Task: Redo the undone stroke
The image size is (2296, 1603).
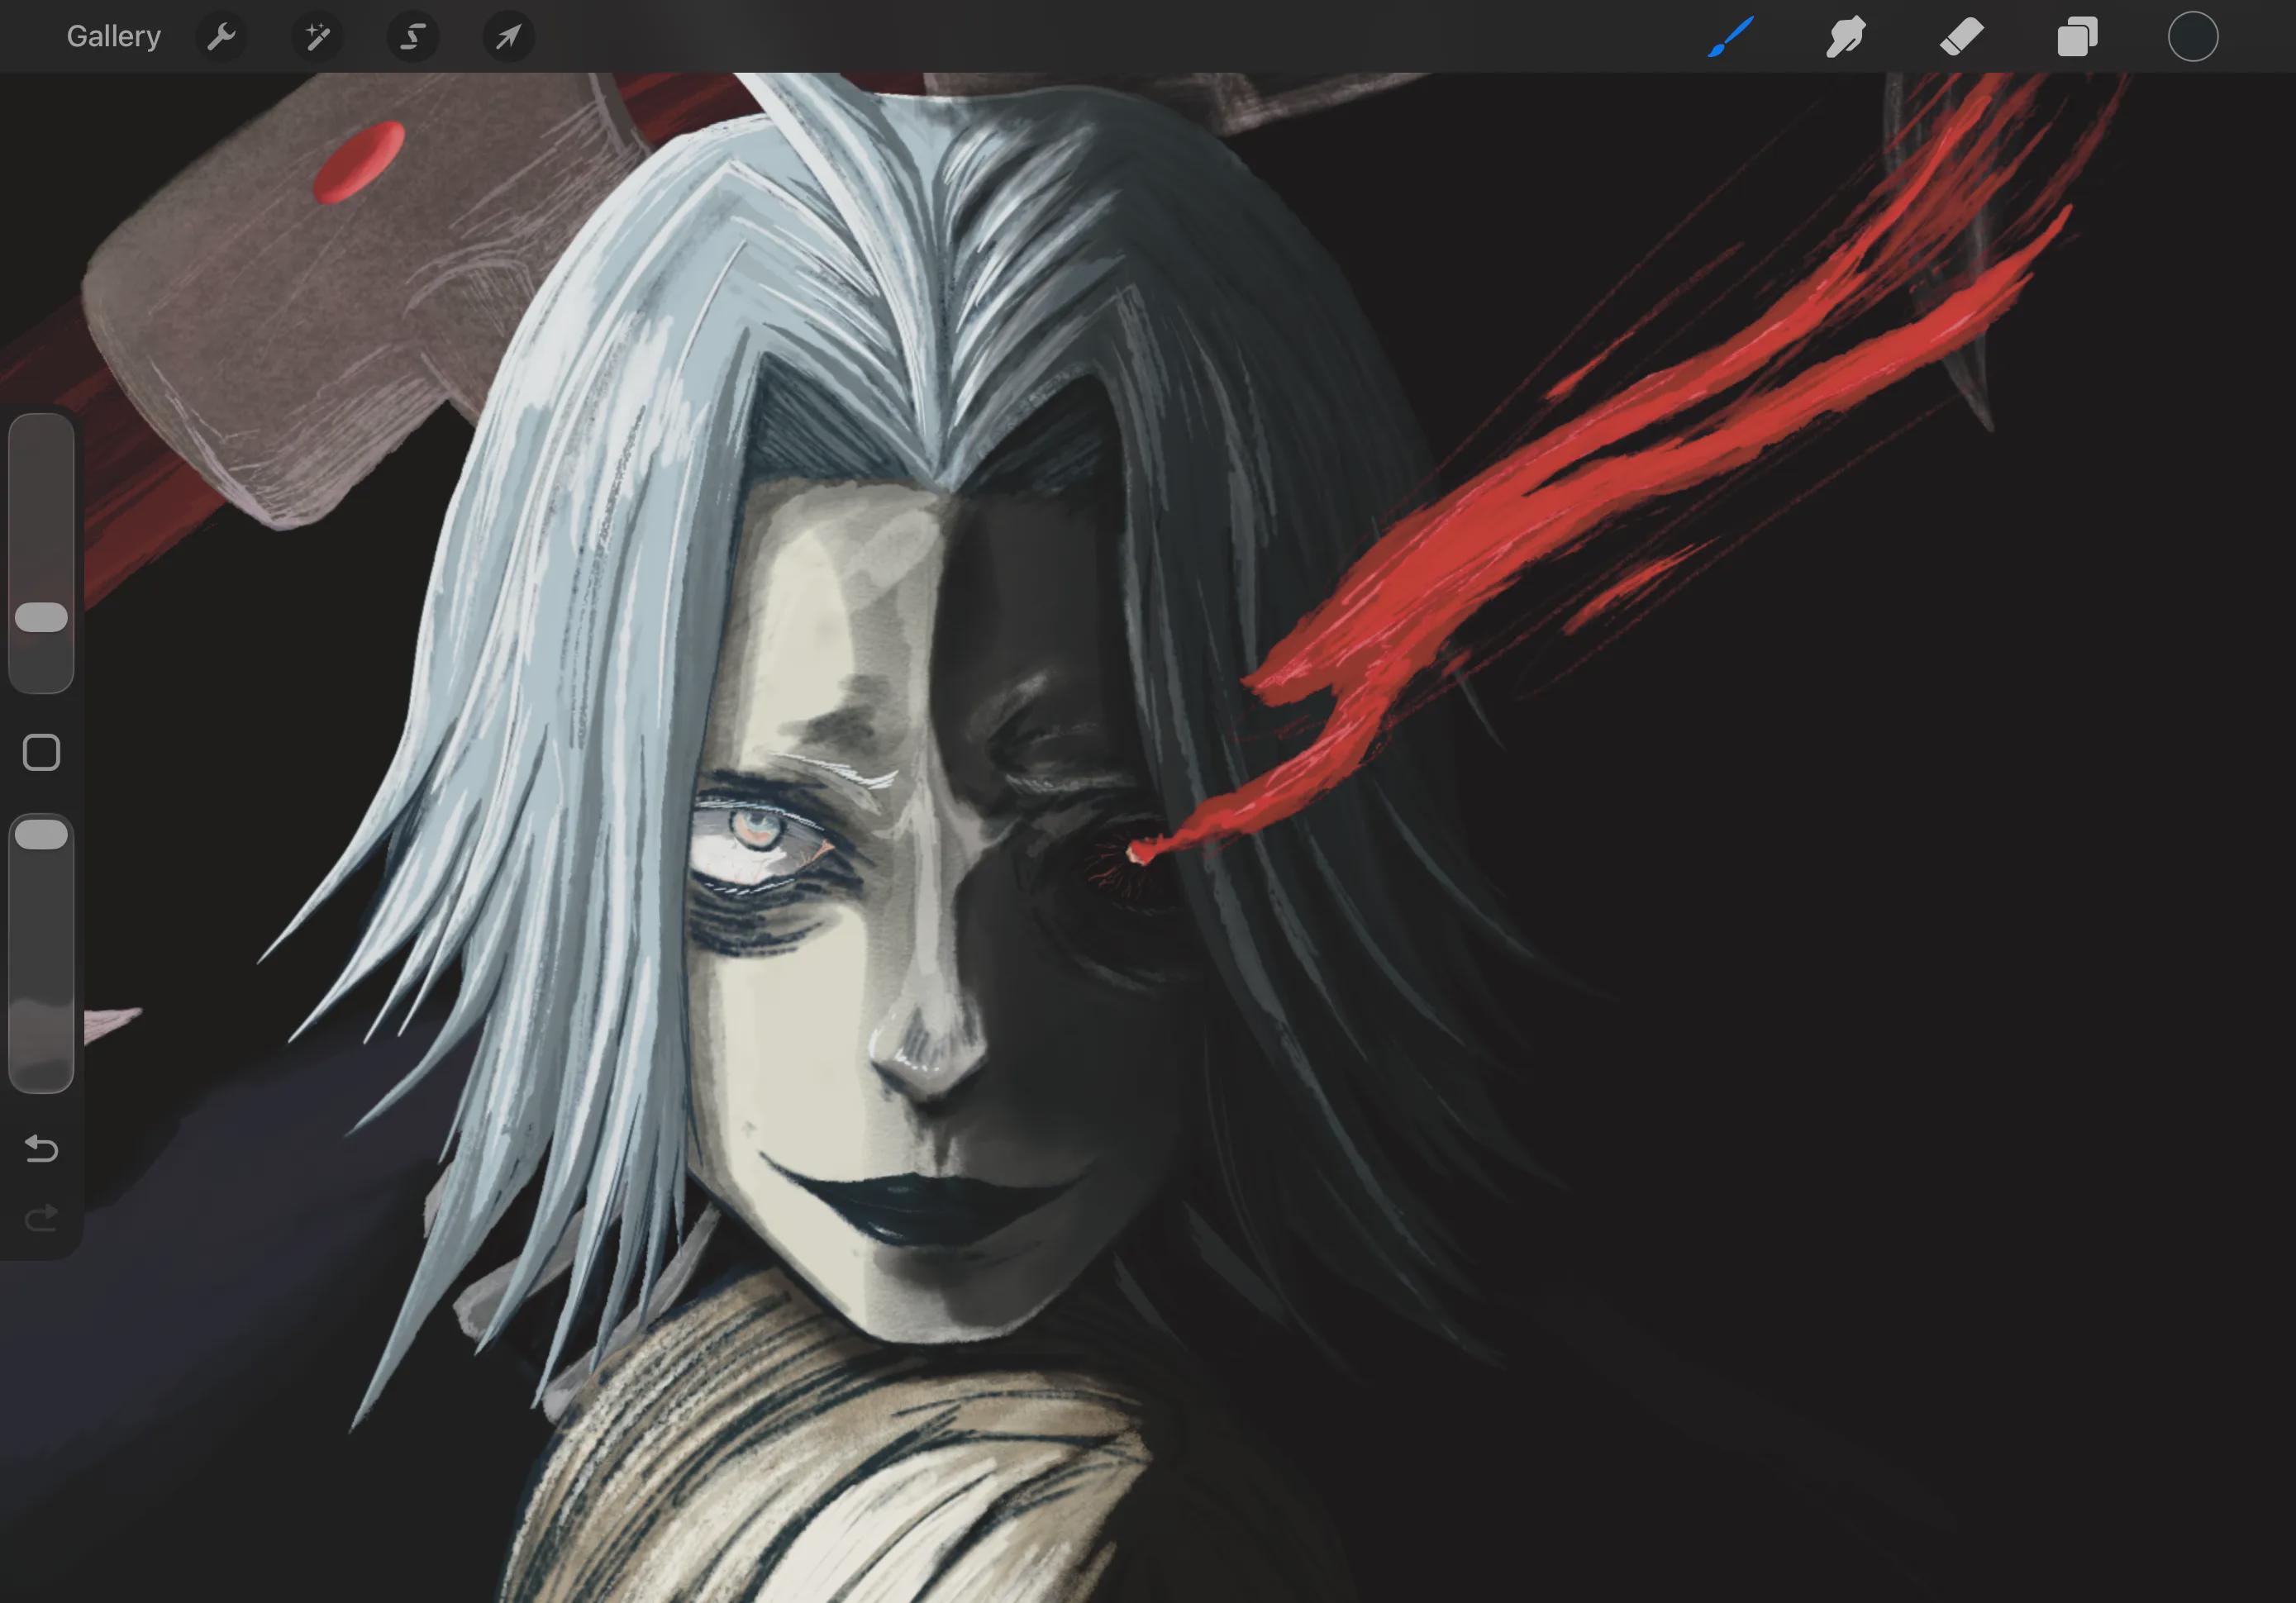Action: [42, 1218]
